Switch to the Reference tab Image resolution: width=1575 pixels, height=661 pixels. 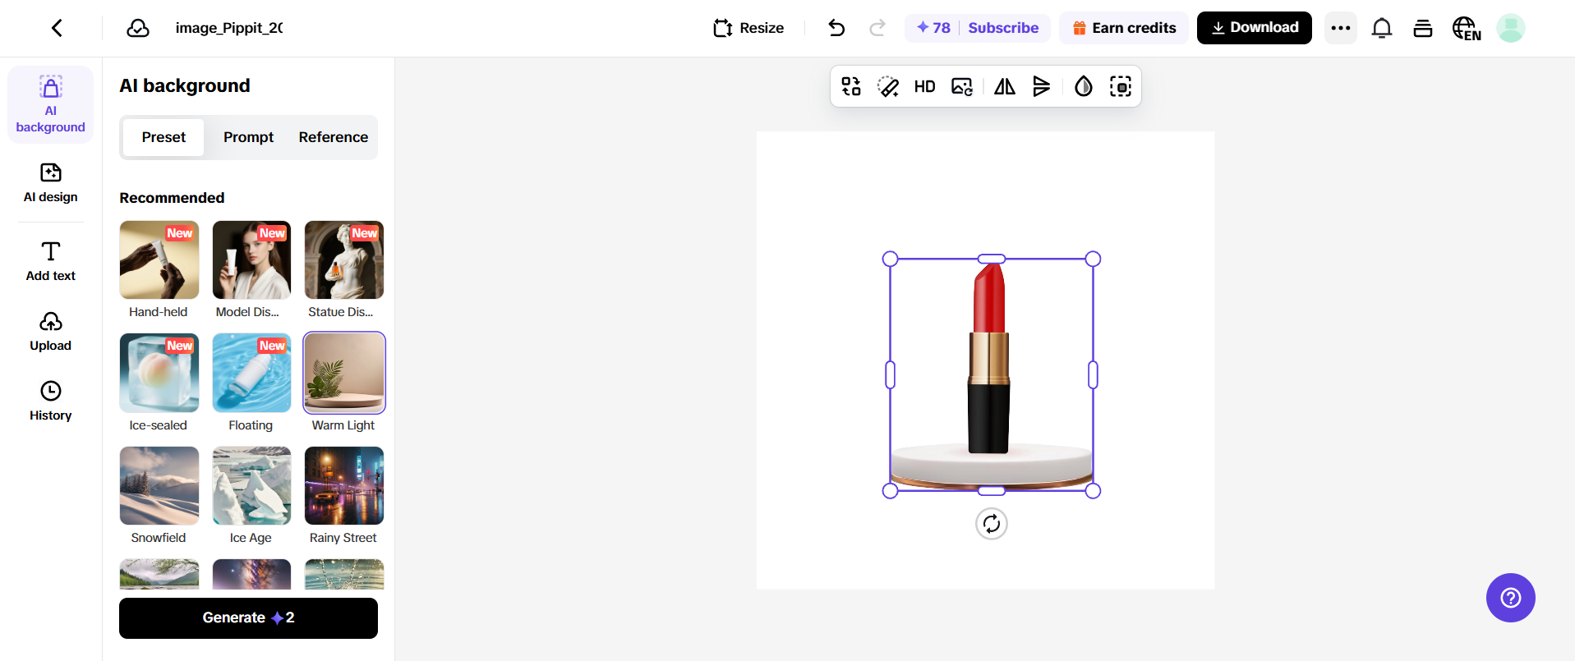[333, 137]
